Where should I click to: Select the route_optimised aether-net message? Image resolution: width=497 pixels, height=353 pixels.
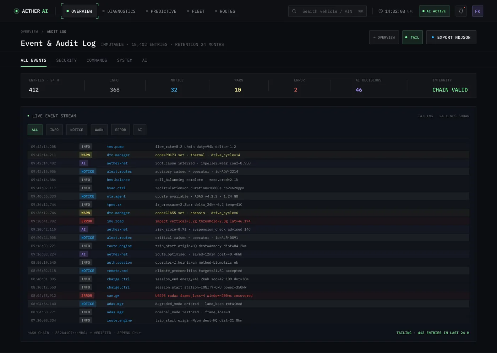click(199, 254)
